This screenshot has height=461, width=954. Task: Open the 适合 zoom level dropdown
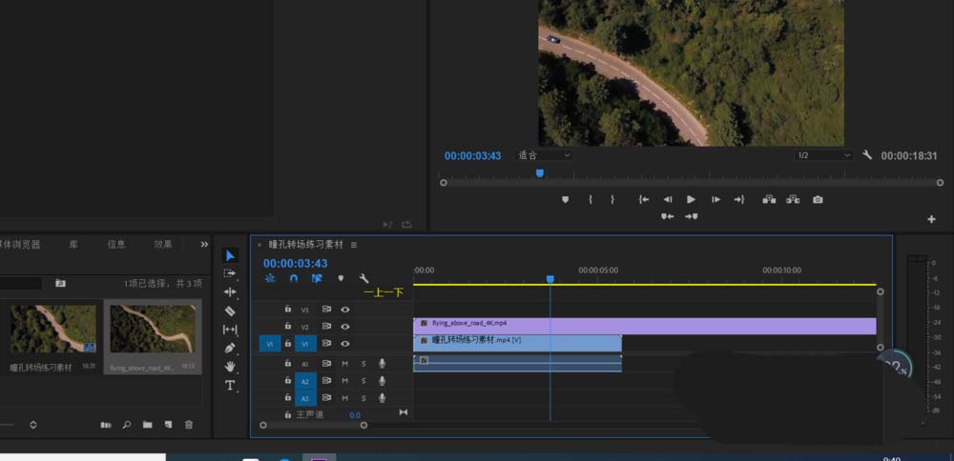click(544, 155)
